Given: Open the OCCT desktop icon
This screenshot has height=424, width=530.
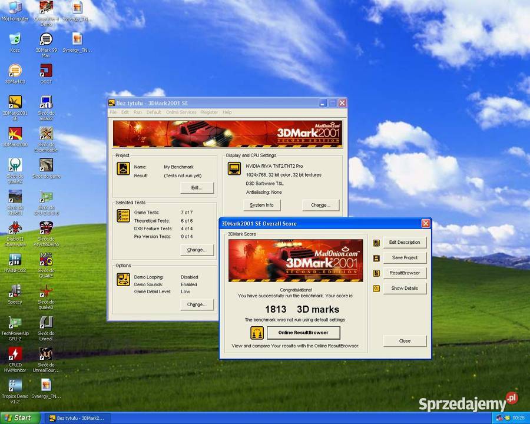Looking at the screenshot, I should tap(46, 74).
